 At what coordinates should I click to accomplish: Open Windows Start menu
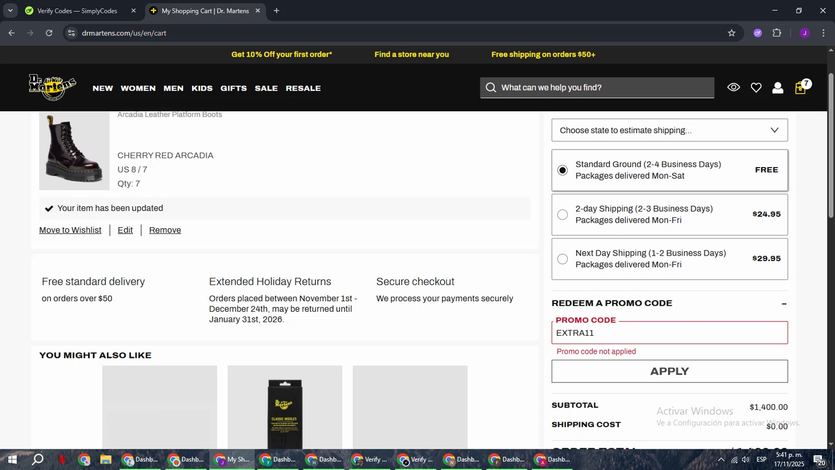(12, 459)
